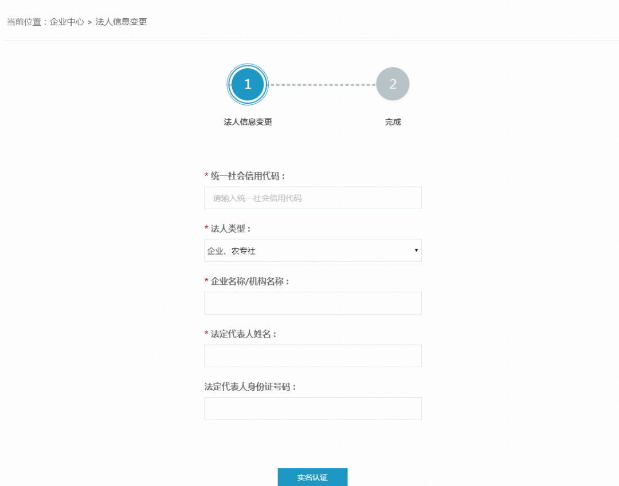Select the 法人信息变更 step label text
The image size is (619, 486).
click(248, 122)
